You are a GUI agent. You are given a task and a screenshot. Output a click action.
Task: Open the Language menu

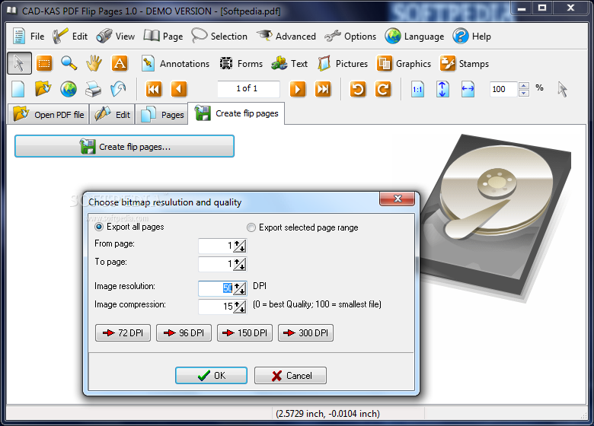pyautogui.click(x=414, y=37)
